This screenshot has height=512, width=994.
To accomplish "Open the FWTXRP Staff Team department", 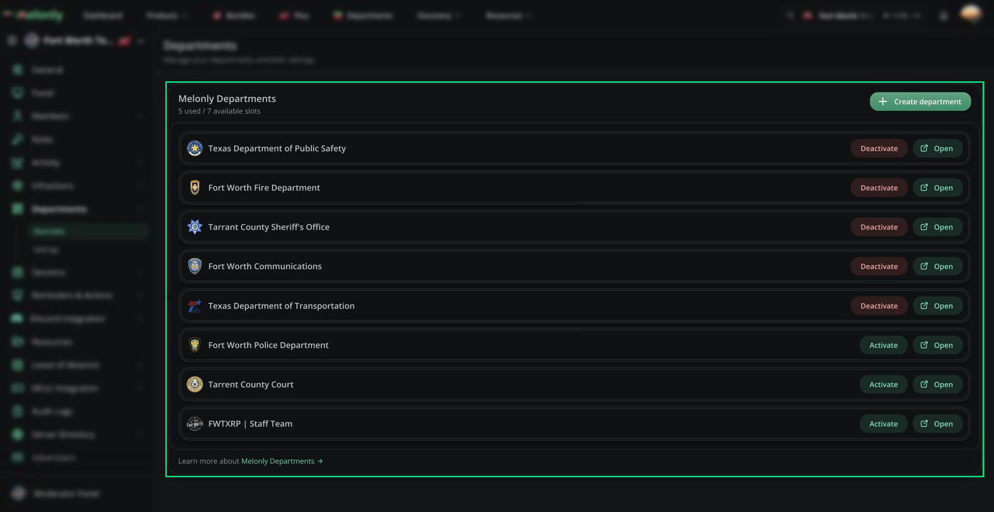I will 937,424.
